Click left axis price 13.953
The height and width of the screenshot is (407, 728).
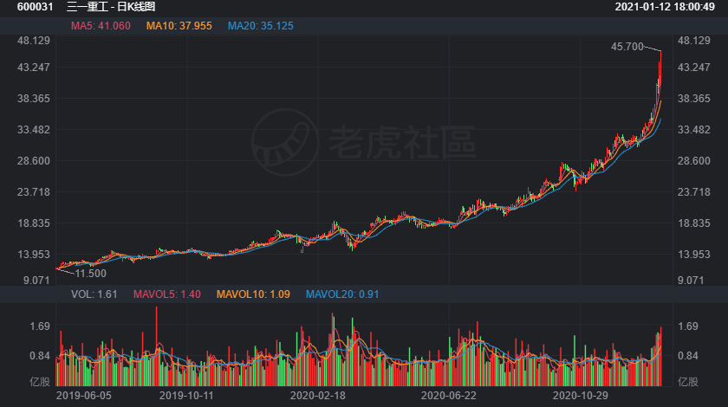pos(34,255)
